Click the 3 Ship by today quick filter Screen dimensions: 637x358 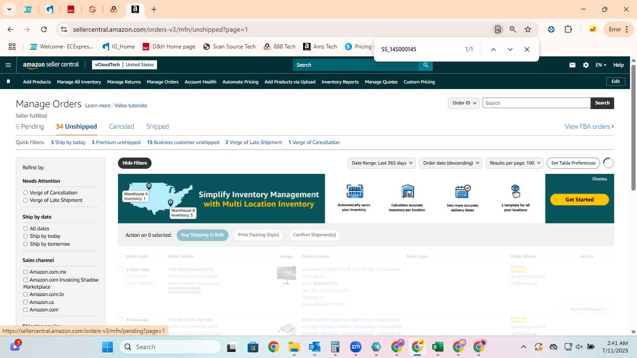tap(68, 142)
